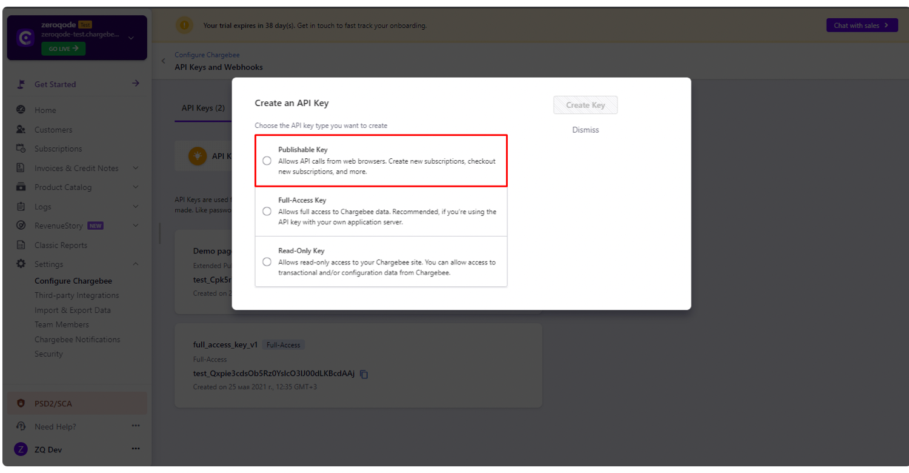Screen dimensions: 909x473
Task: Expand RevenueStory submenu chevron
Action: pos(136,226)
